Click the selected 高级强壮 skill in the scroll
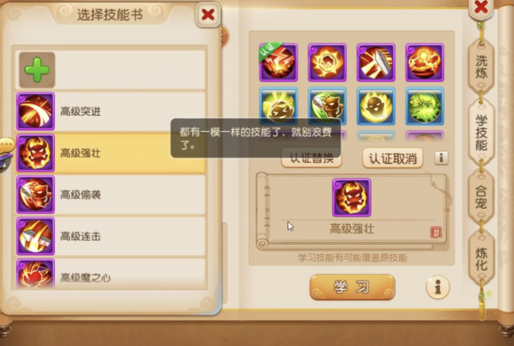This screenshot has width=514, height=346. (352, 198)
